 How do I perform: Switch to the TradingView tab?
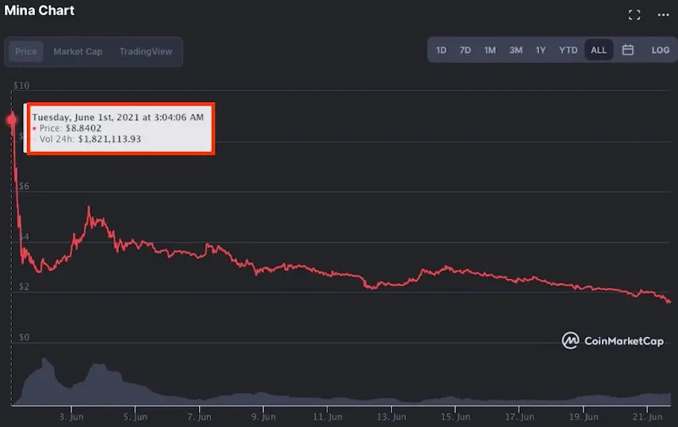[145, 51]
